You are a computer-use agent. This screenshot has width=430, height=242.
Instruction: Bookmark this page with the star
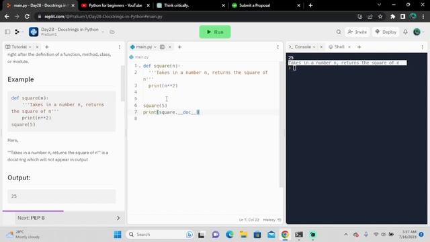coord(380,16)
